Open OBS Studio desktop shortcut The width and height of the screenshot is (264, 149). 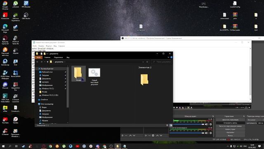(26, 16)
